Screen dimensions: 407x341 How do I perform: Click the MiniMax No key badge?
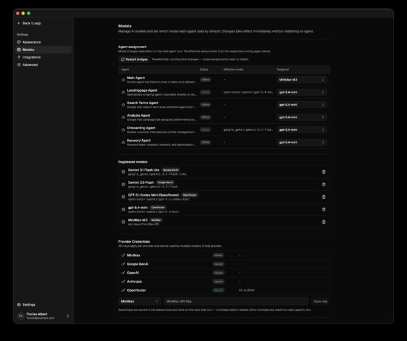218,255
